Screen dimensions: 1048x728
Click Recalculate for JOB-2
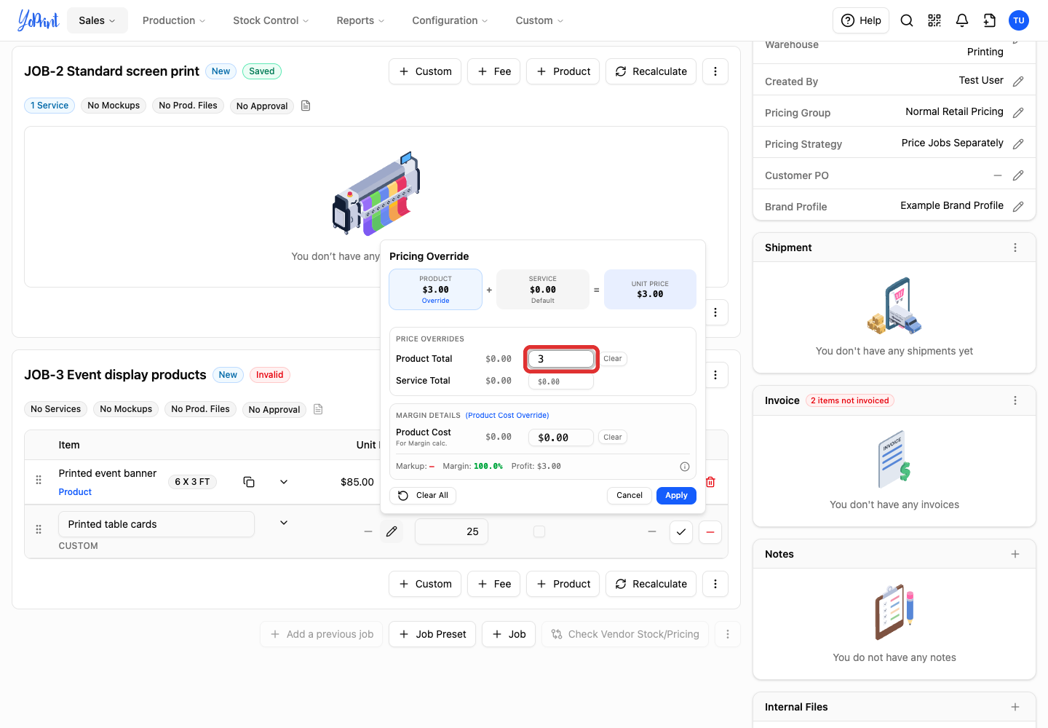[651, 71]
